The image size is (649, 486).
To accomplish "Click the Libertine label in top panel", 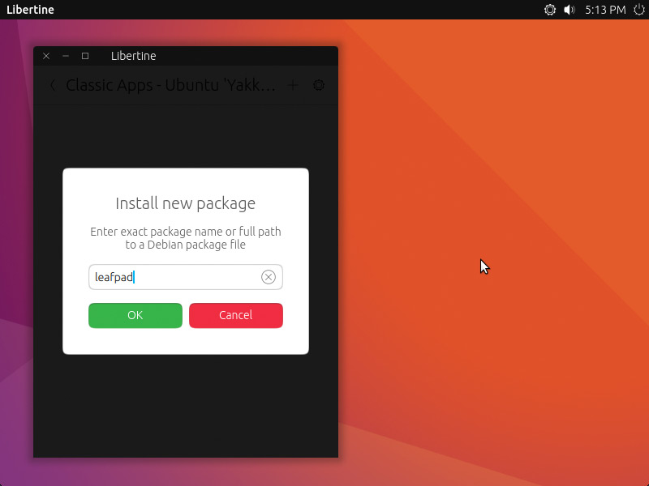I will pos(32,10).
